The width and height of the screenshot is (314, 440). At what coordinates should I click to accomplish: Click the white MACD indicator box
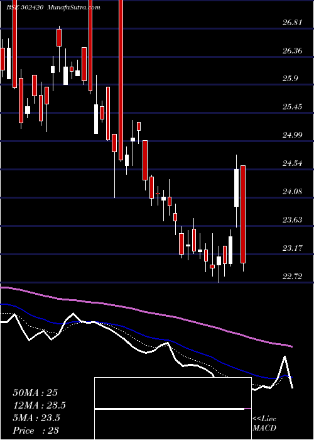click(x=173, y=409)
